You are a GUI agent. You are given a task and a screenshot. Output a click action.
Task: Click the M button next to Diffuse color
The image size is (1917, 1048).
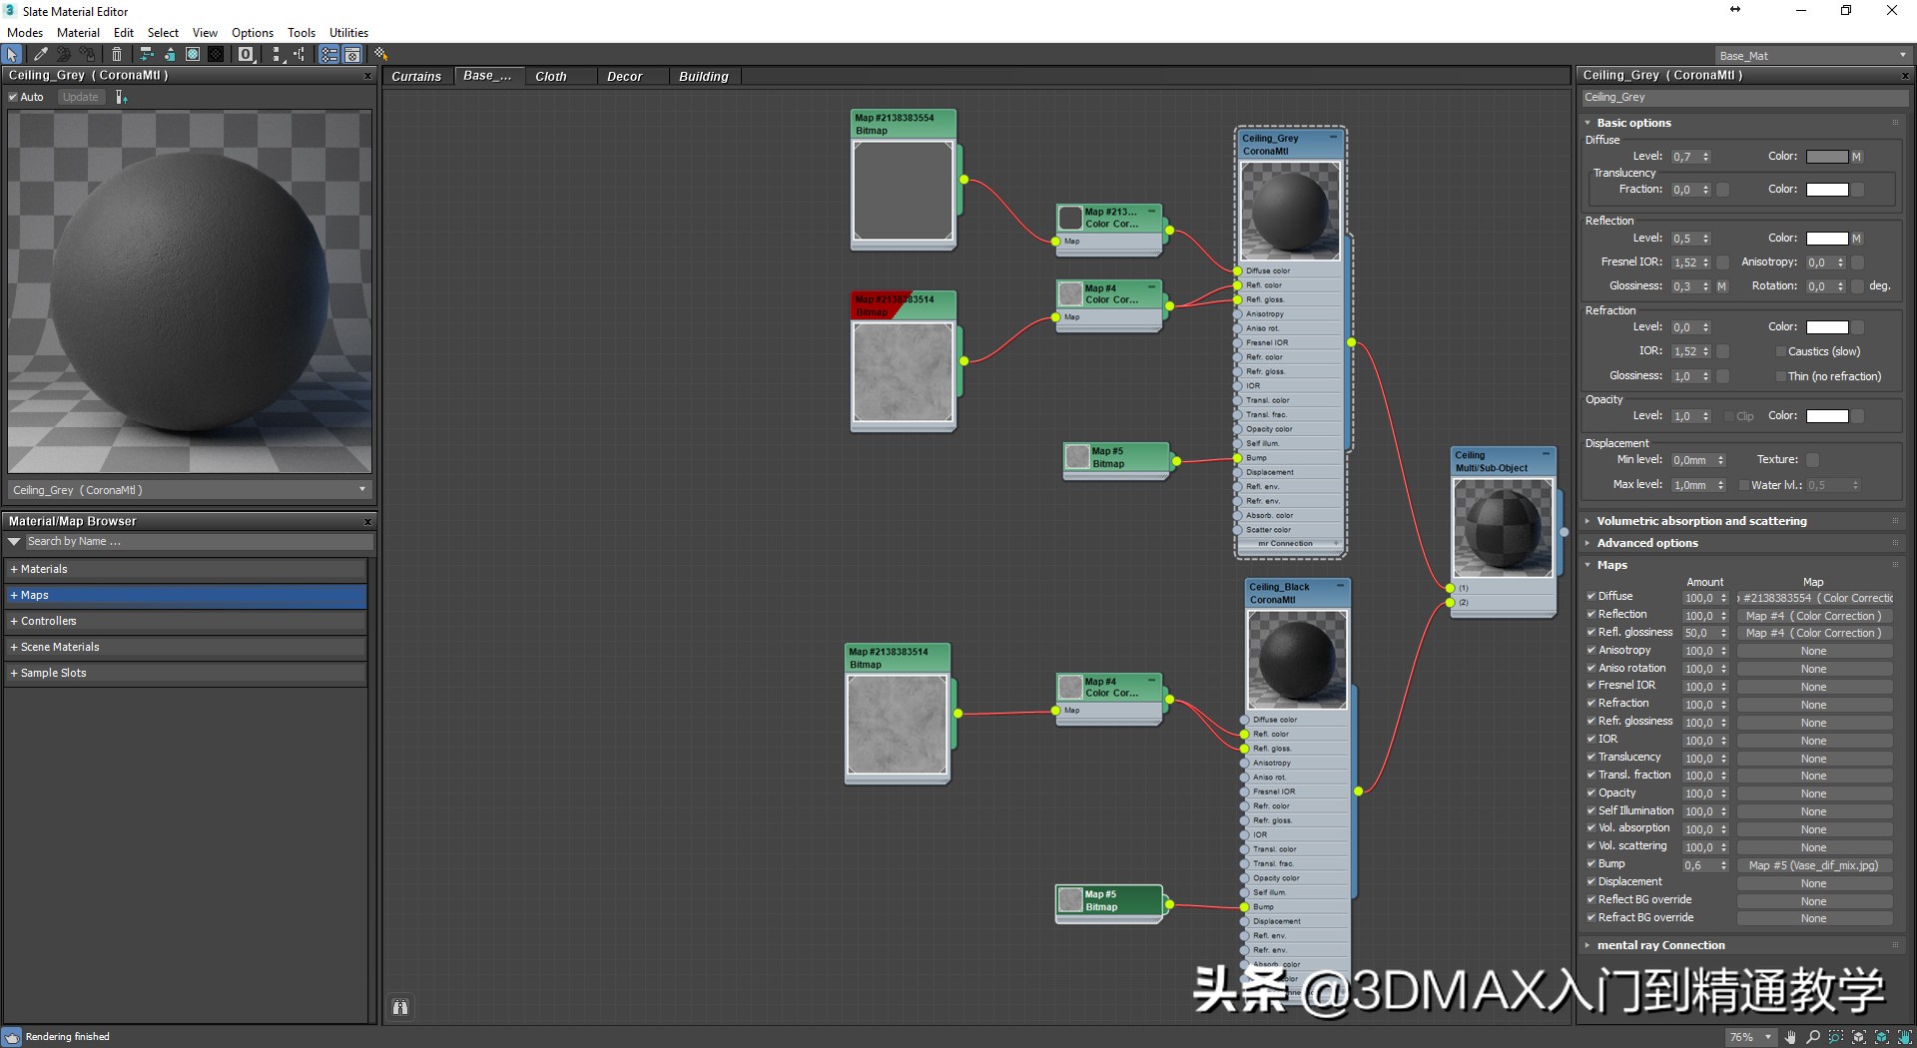point(1855,156)
